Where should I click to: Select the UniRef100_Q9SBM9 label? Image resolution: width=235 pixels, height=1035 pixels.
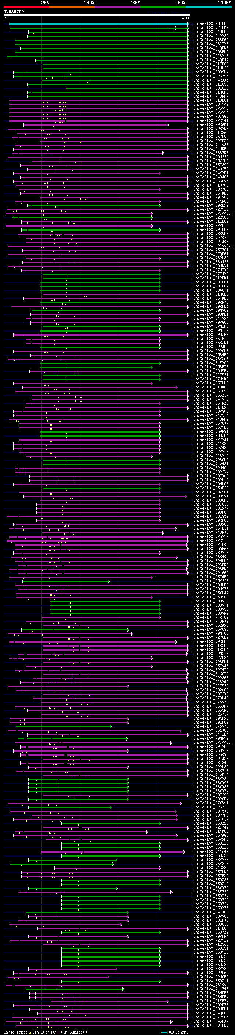[x=211, y=52]
